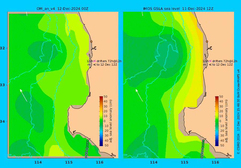
Task: Select bottom magenta drifter circle in right map
Action: [x=202, y=157]
